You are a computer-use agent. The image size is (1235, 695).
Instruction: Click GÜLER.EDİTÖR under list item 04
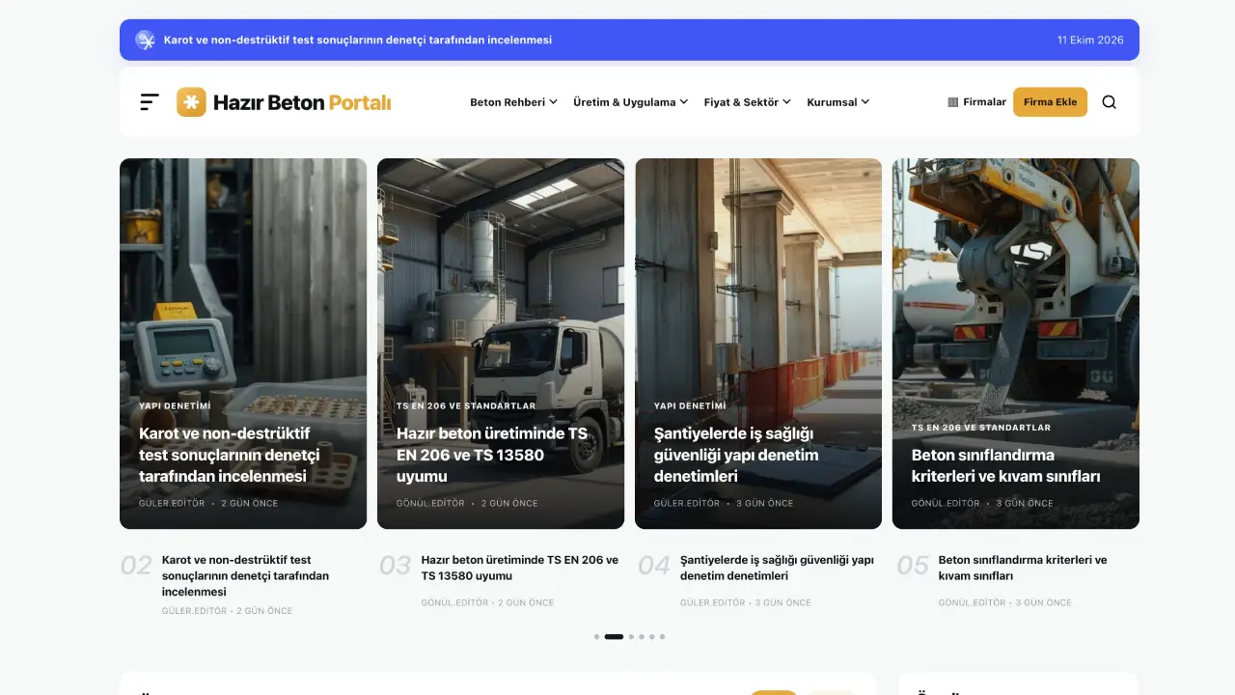pyautogui.click(x=713, y=602)
